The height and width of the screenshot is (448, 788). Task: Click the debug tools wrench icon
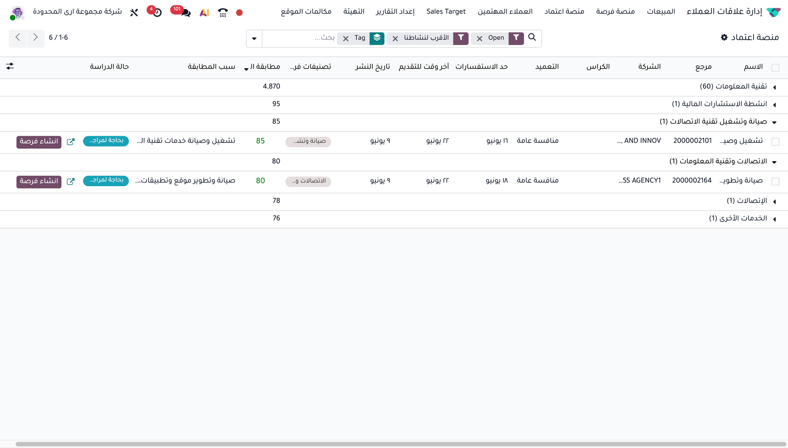click(134, 13)
